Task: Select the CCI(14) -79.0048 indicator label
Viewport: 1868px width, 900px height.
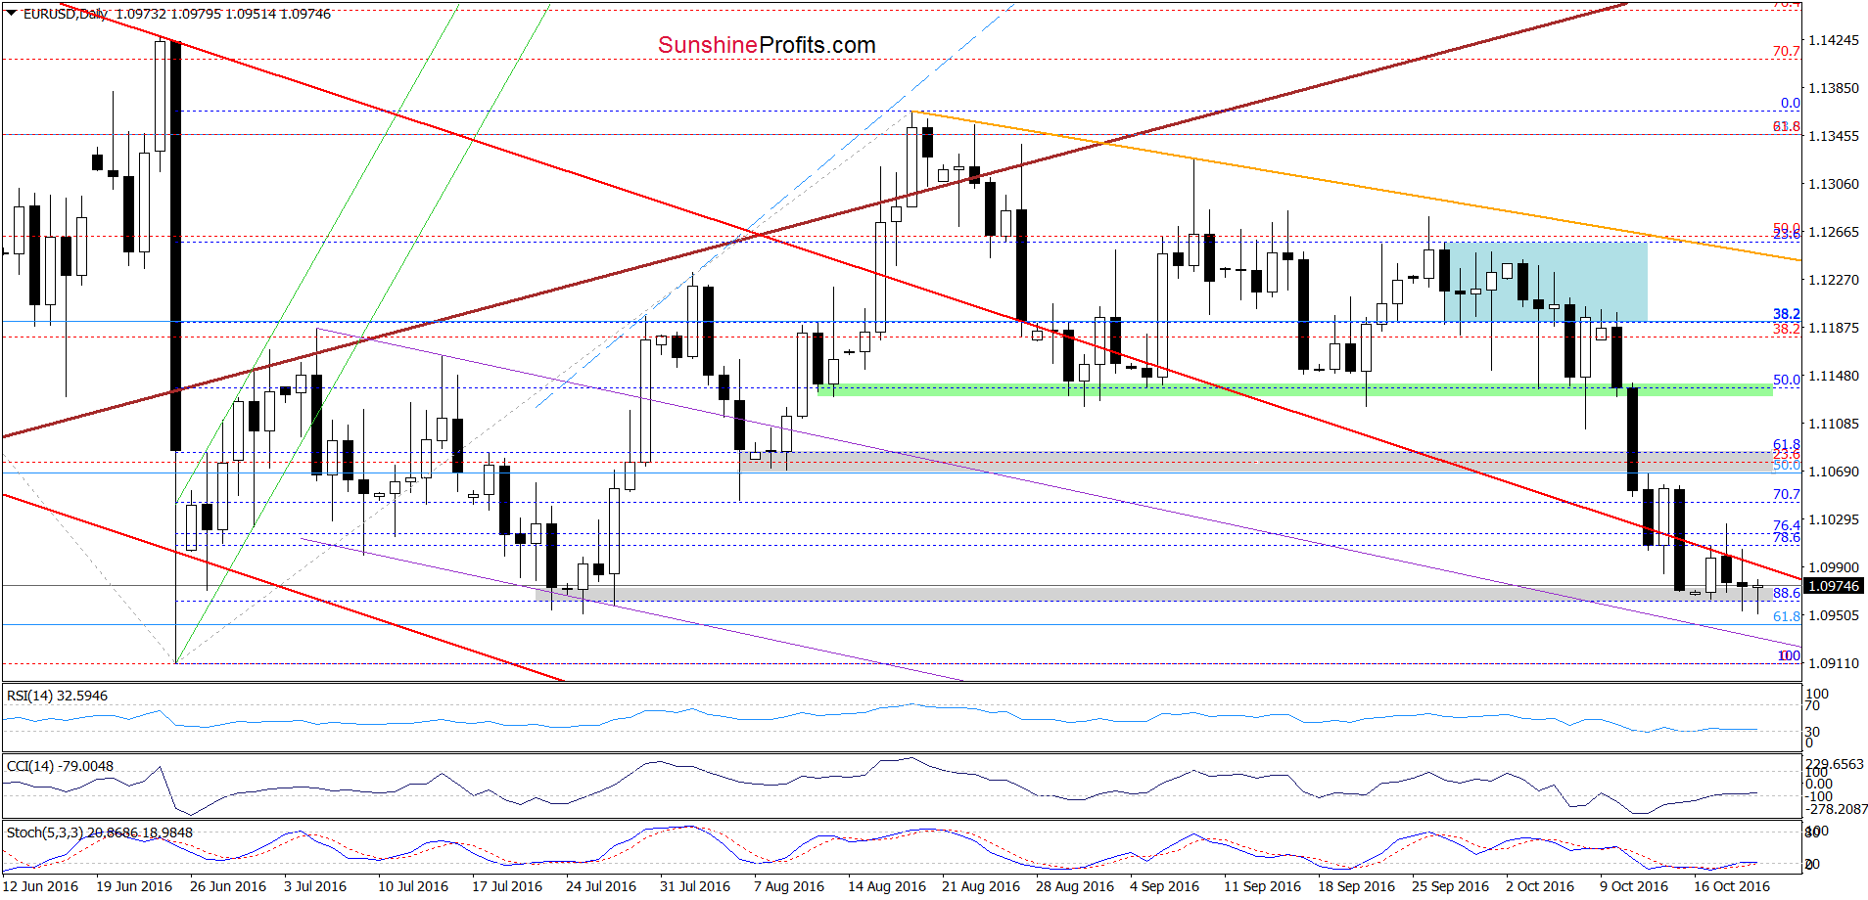Action: (60, 766)
